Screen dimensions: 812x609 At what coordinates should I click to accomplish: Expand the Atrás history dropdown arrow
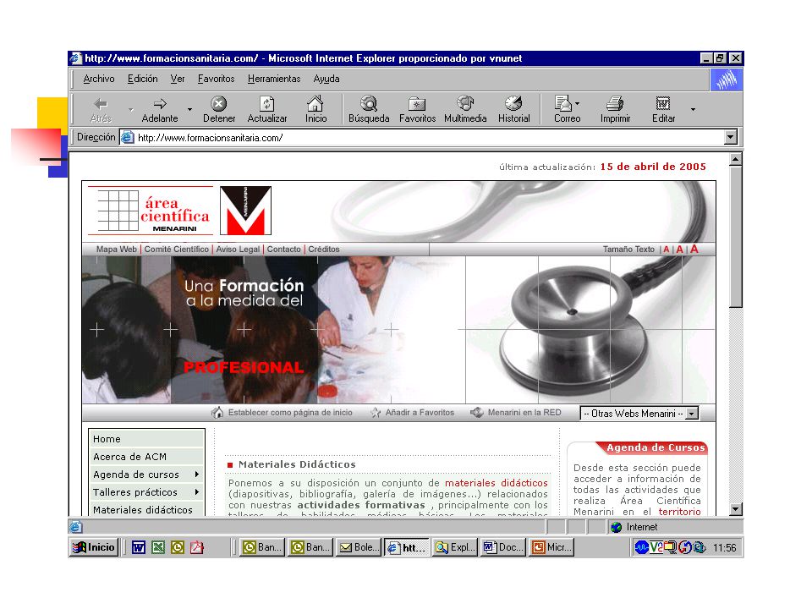130,110
